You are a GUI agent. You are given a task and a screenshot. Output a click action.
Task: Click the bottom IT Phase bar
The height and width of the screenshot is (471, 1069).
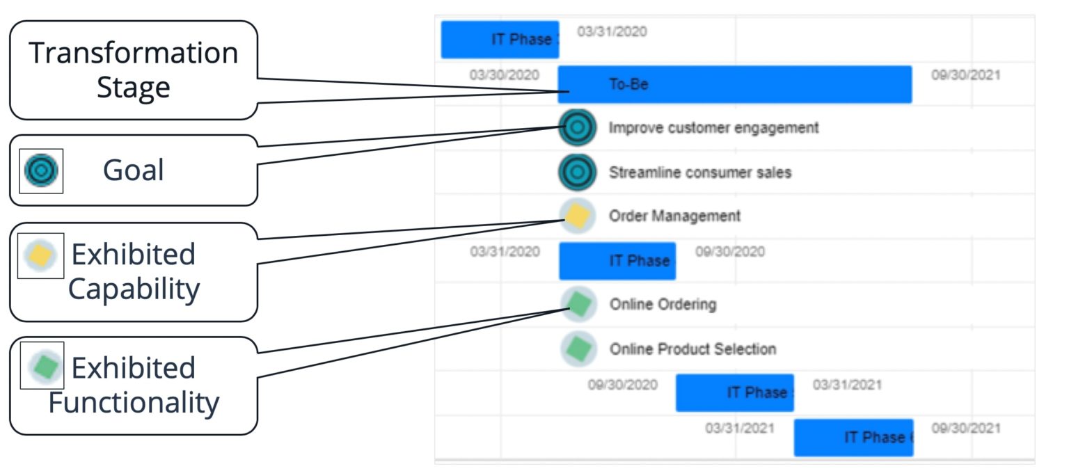click(x=855, y=437)
